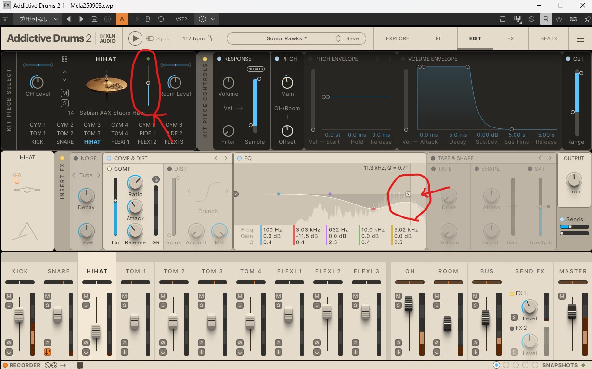
Task: Click the save icon in host toolbar
Action: (94, 19)
